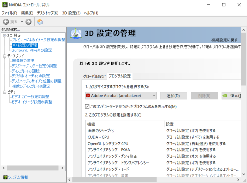
Task: Open 解像度の変更 in tree
Action: (x=23, y=61)
